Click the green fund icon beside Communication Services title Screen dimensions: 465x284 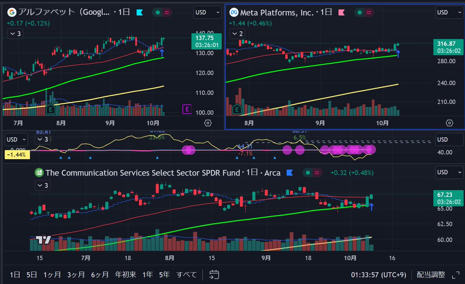click(x=39, y=172)
